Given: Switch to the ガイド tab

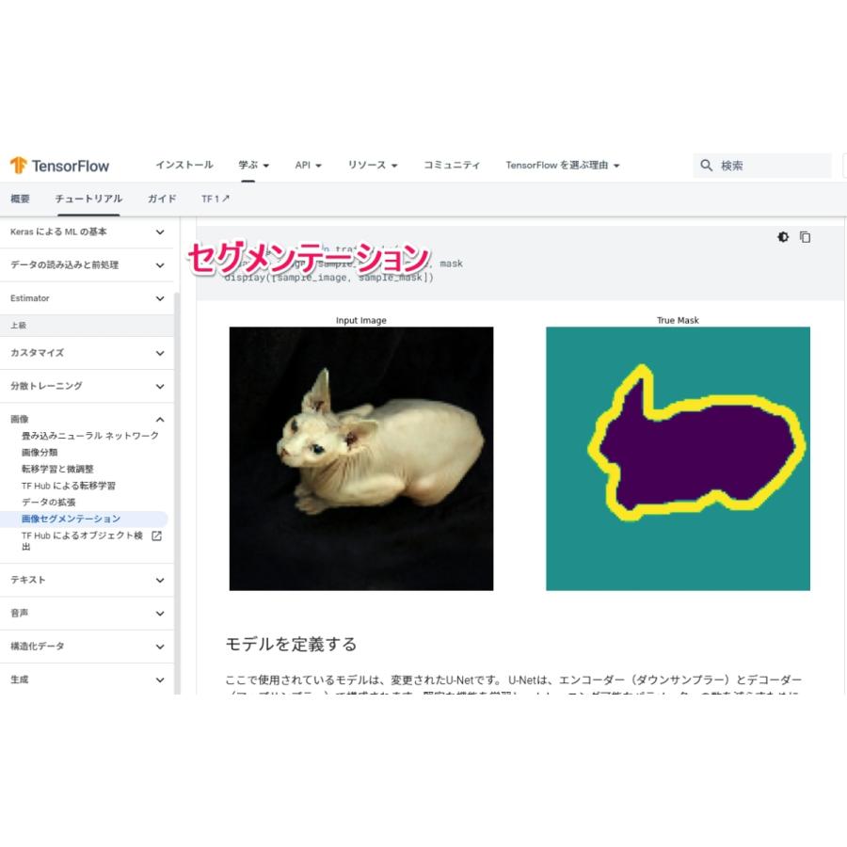Looking at the screenshot, I should pyautogui.click(x=161, y=199).
